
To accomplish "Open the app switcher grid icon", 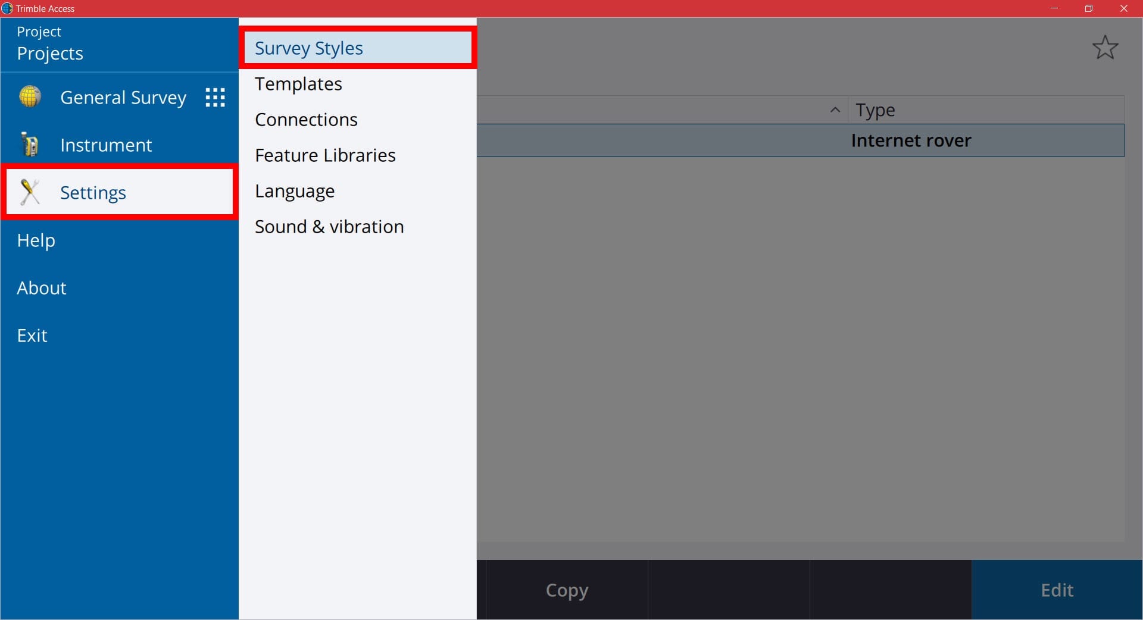I will click(x=215, y=98).
